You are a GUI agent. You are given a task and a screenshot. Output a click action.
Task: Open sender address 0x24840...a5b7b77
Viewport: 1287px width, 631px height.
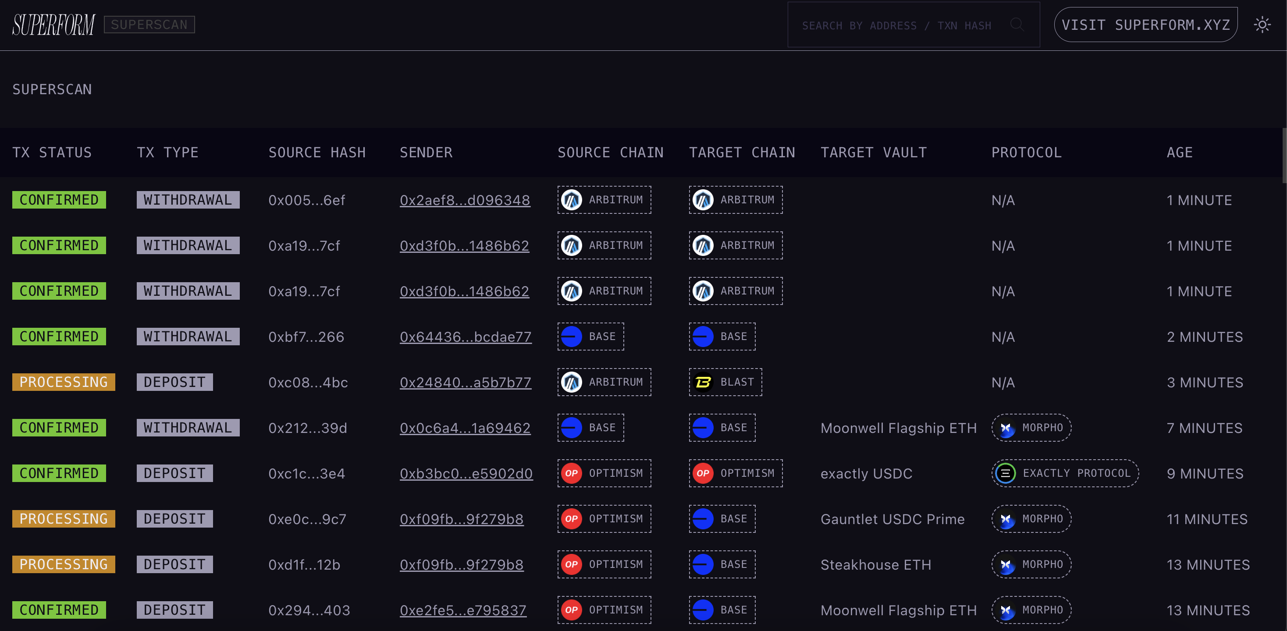(465, 383)
